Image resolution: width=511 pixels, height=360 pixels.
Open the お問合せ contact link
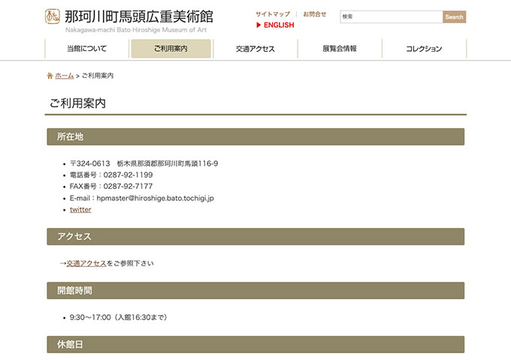tap(315, 14)
